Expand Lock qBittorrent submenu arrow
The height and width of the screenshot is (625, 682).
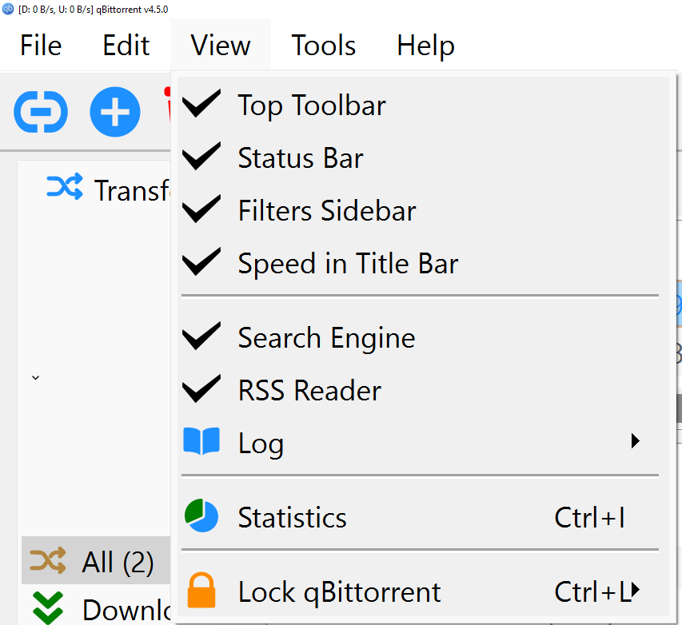tap(636, 590)
